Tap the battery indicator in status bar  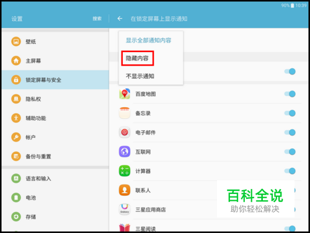tap(292, 6)
